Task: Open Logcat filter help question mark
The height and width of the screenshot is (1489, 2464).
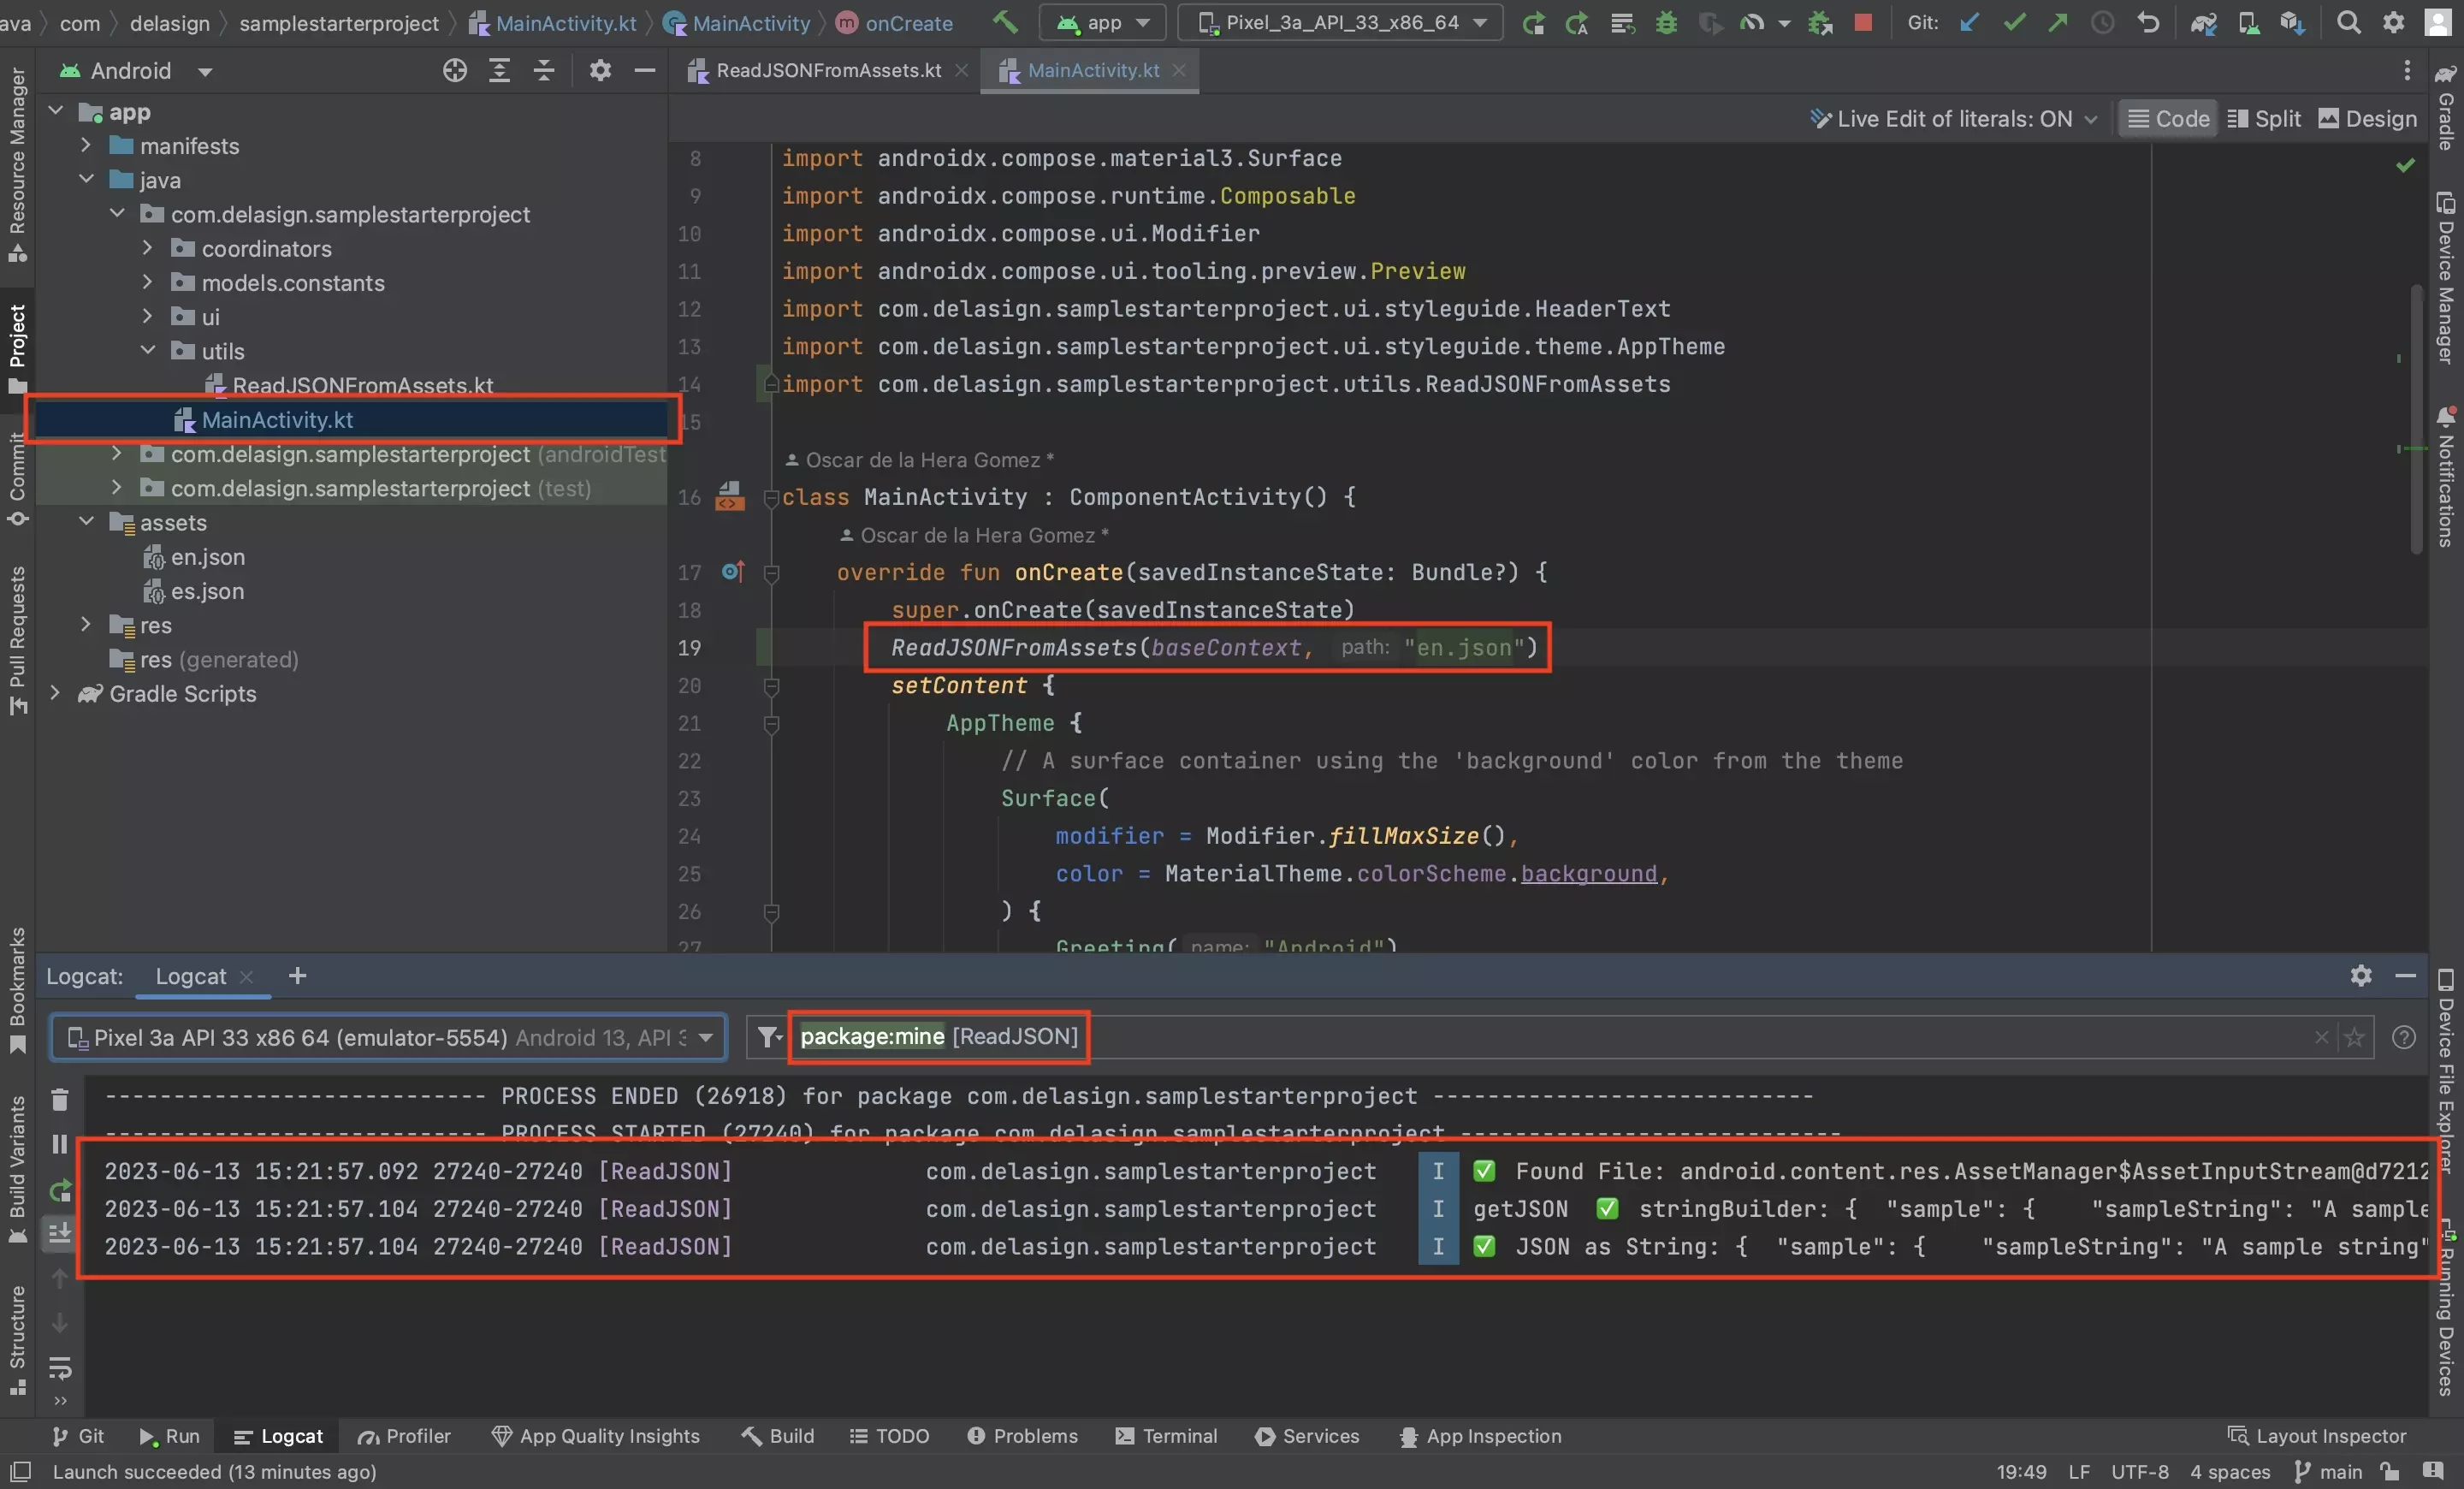Action: pos(2403,1037)
